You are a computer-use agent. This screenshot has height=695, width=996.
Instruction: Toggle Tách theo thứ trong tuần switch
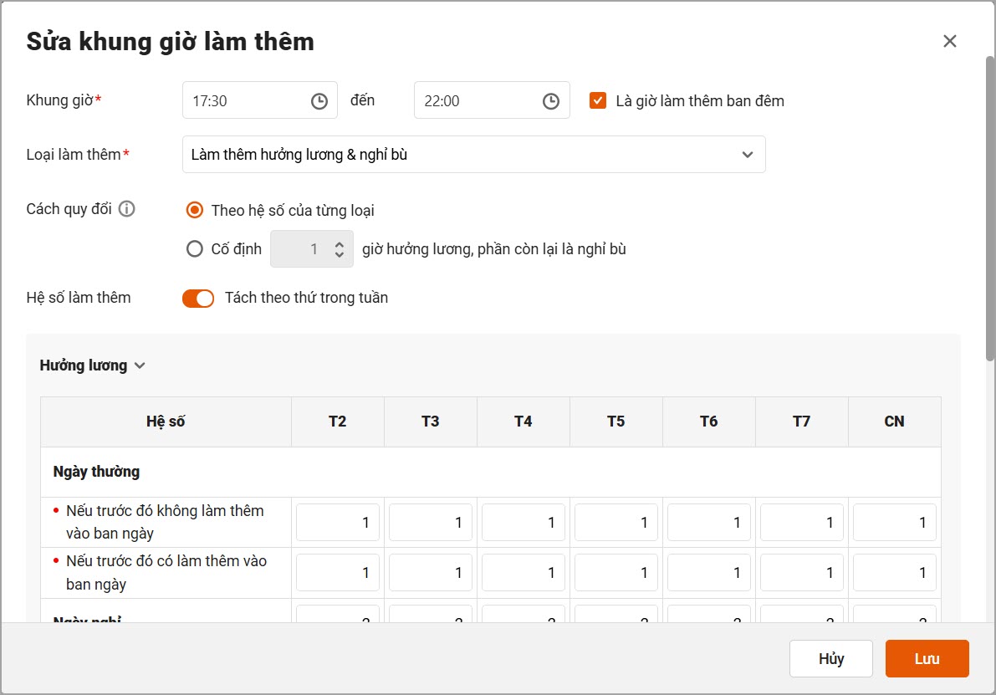[x=198, y=298]
